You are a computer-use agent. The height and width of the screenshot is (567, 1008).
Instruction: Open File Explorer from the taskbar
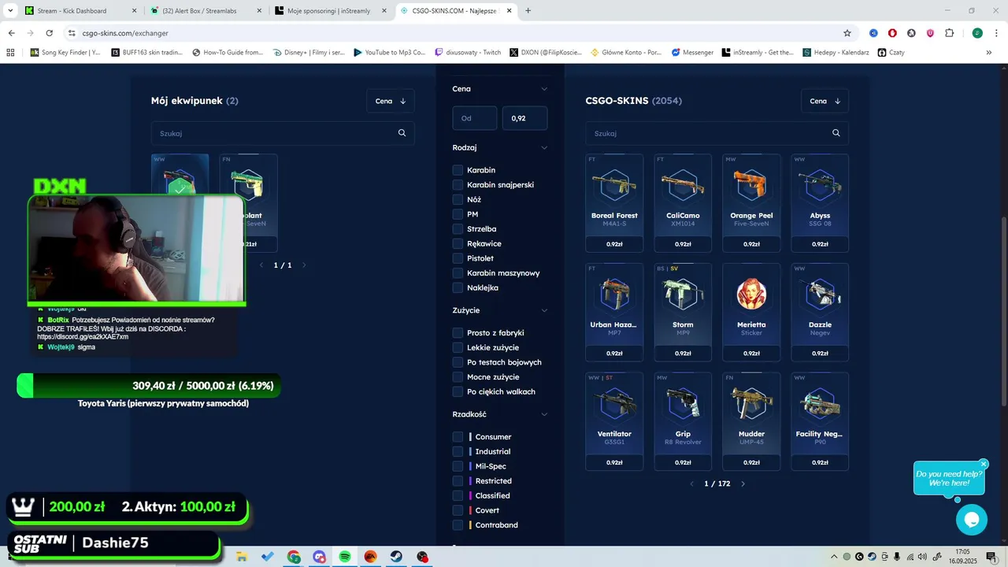[x=242, y=557]
